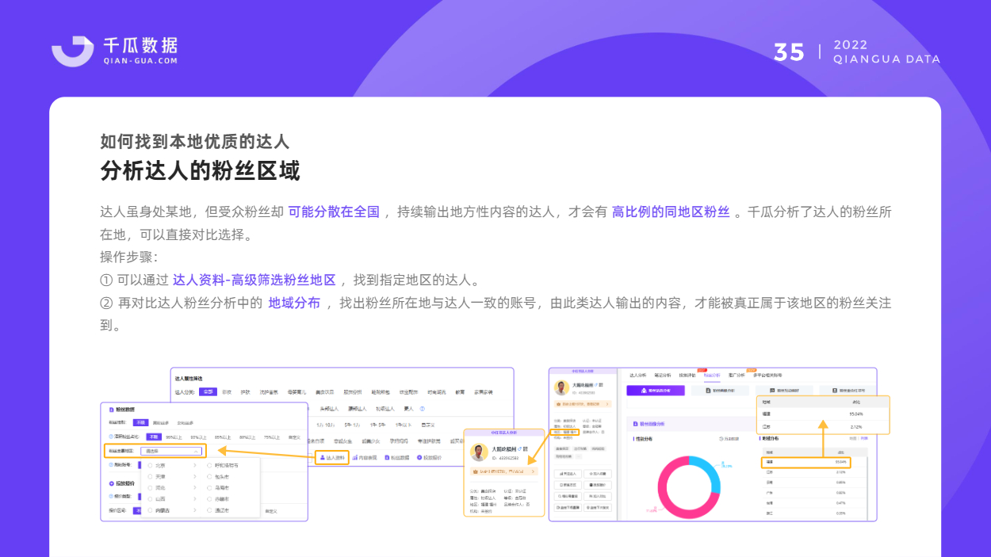Click the 粉丝数据 document icon in the filter bar
Image resolution: width=991 pixels, height=557 pixels.
(x=387, y=457)
